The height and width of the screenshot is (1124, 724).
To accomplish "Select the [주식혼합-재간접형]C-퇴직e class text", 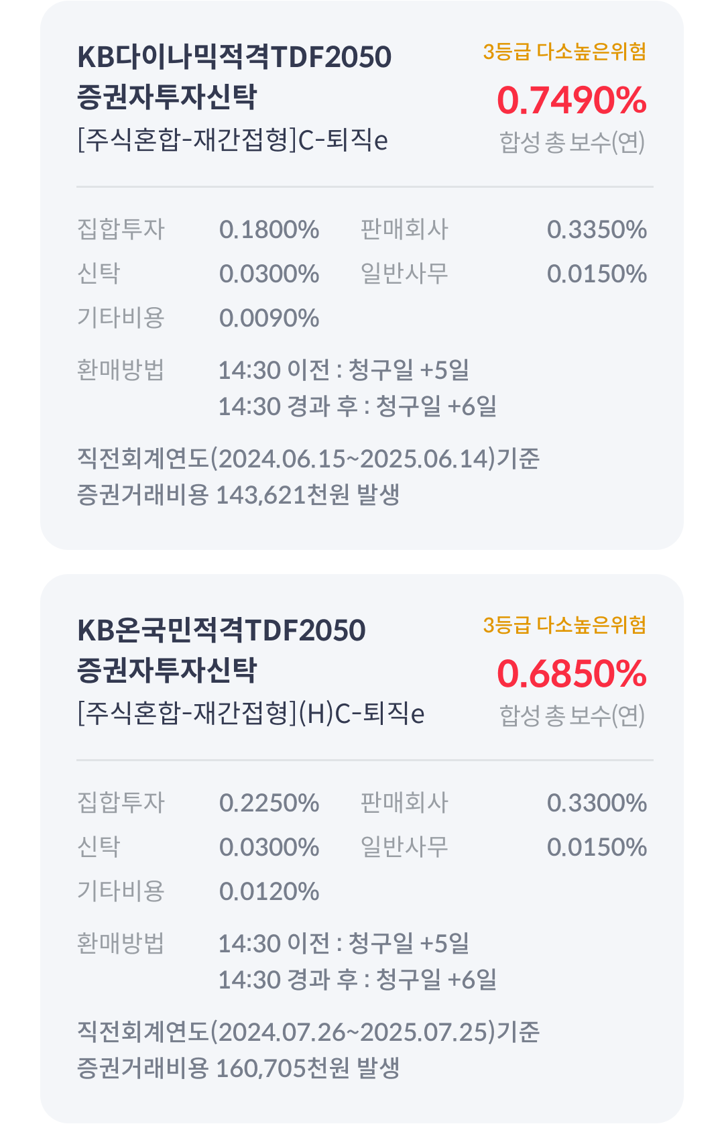I will pyautogui.click(x=233, y=140).
